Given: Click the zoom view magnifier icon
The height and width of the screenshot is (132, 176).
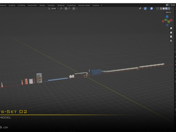Looking at the screenshot, I should tap(171, 28).
